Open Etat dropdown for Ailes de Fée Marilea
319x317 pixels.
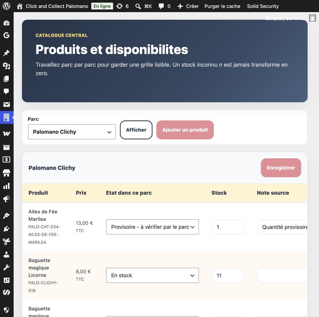[152, 227]
